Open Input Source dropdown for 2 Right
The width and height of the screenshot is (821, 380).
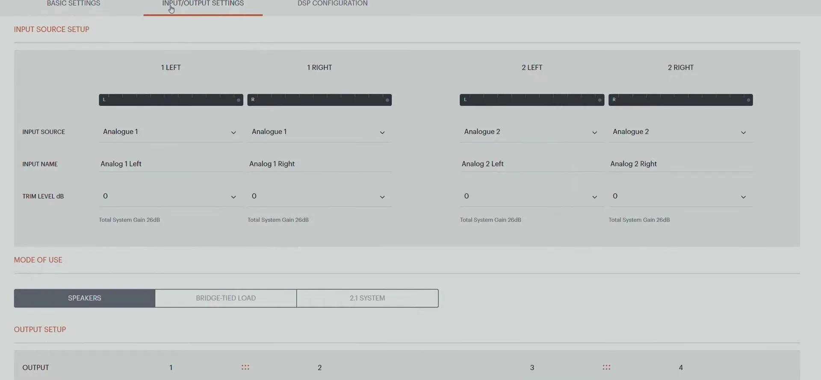pos(680,132)
